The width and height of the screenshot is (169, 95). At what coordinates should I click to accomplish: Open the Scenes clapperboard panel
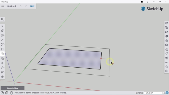167,58
